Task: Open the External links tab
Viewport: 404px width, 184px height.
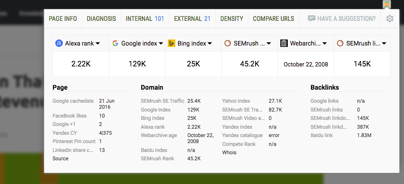Action: point(192,19)
